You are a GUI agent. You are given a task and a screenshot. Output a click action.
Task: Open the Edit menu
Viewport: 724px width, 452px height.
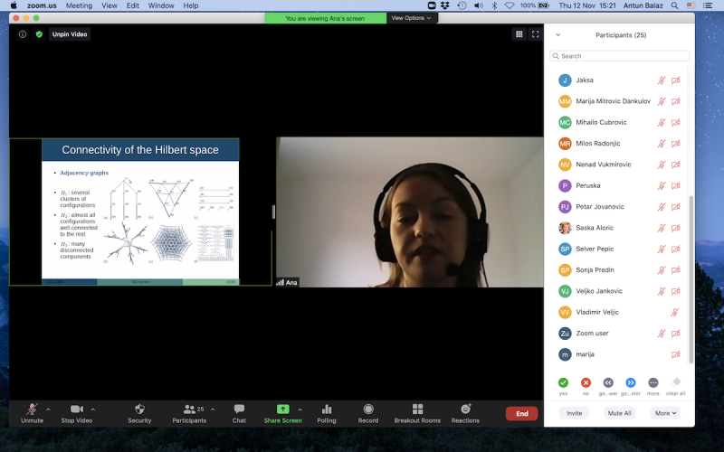point(132,5)
